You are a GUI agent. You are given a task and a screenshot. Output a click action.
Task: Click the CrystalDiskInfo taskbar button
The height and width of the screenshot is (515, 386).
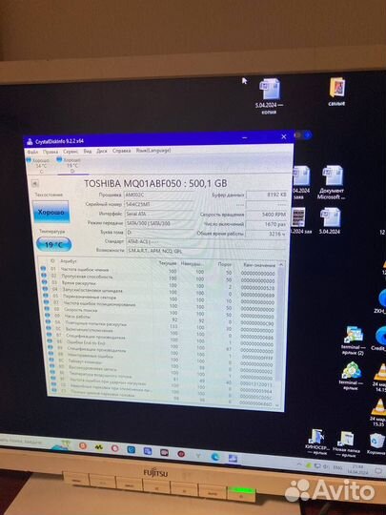(x=233, y=458)
